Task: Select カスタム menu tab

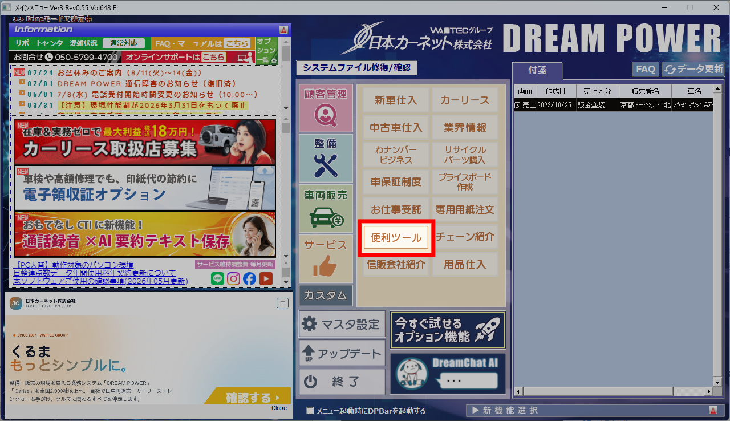Action: [326, 295]
